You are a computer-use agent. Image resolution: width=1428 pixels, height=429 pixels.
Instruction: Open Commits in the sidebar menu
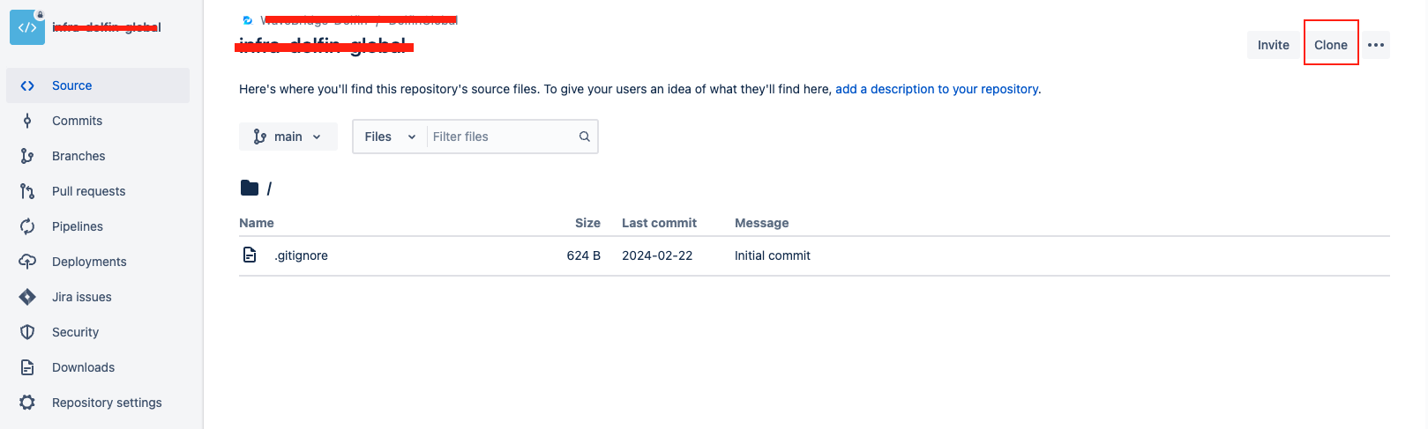click(77, 121)
